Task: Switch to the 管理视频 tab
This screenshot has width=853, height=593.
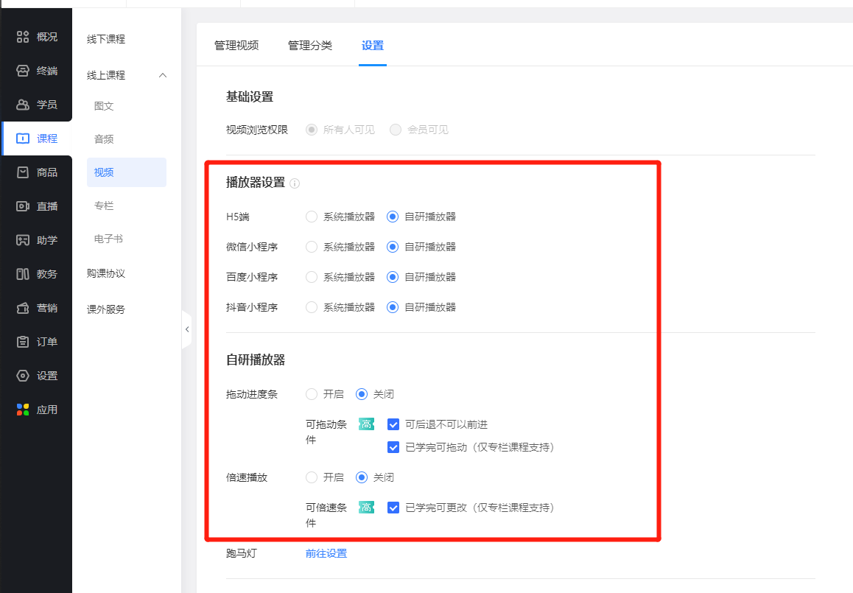Action: (236, 46)
